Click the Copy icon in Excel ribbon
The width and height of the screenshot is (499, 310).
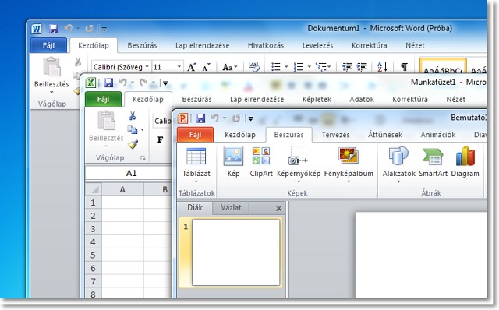132,130
